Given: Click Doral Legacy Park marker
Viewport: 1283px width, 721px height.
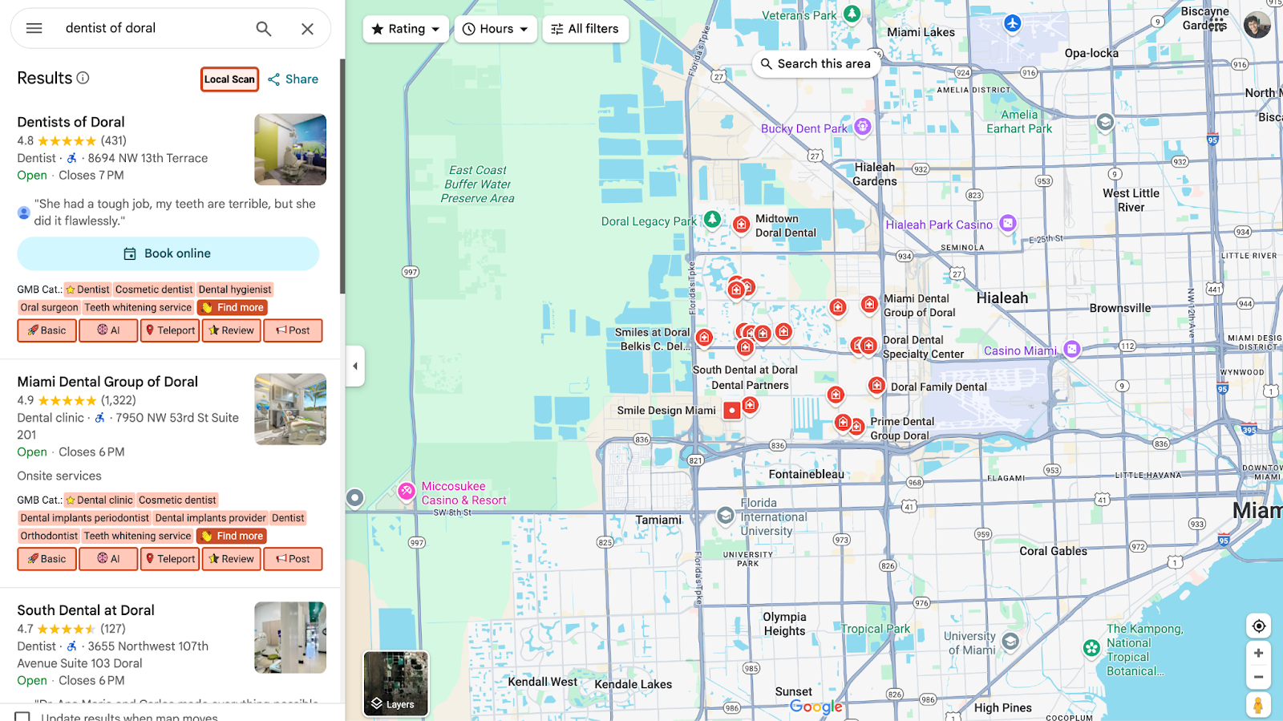Looking at the screenshot, I should pos(712,219).
